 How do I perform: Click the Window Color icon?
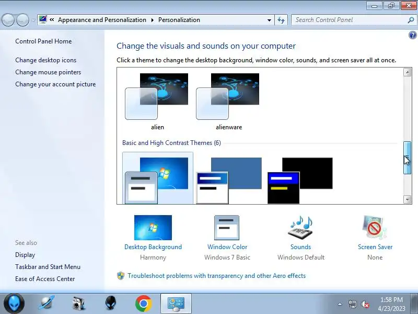(x=227, y=228)
